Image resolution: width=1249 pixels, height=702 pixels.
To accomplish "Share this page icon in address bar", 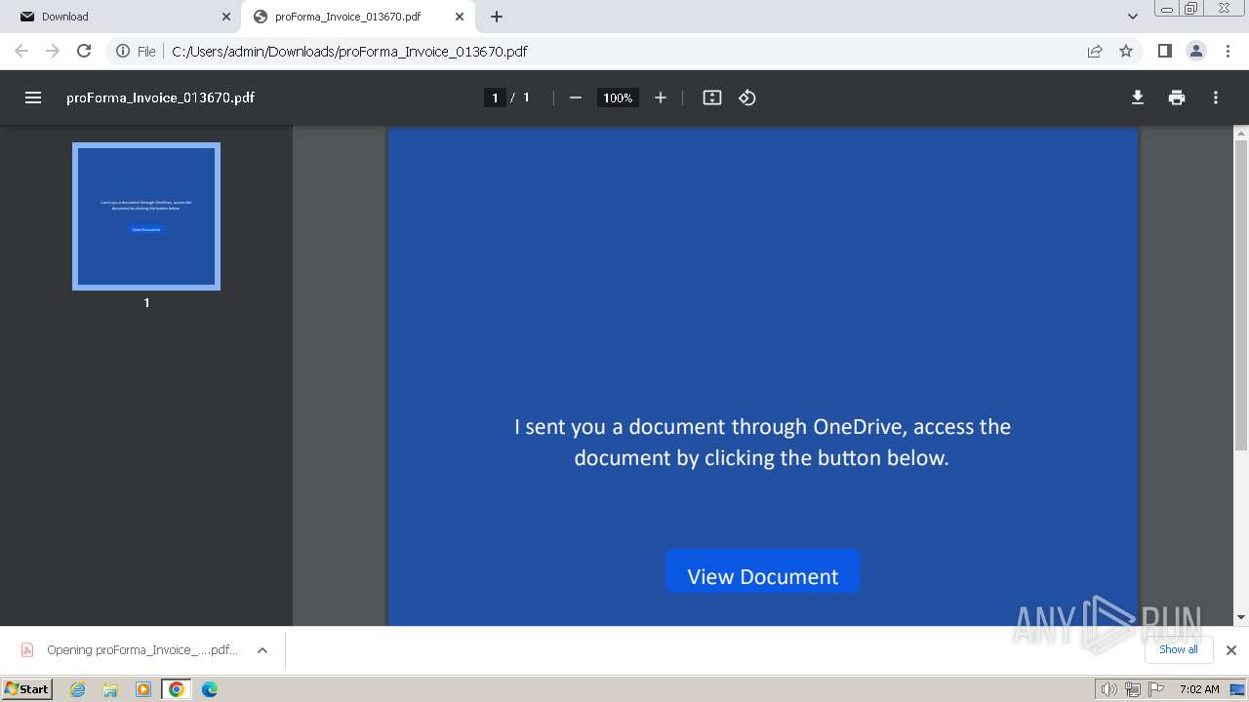I will (1095, 51).
